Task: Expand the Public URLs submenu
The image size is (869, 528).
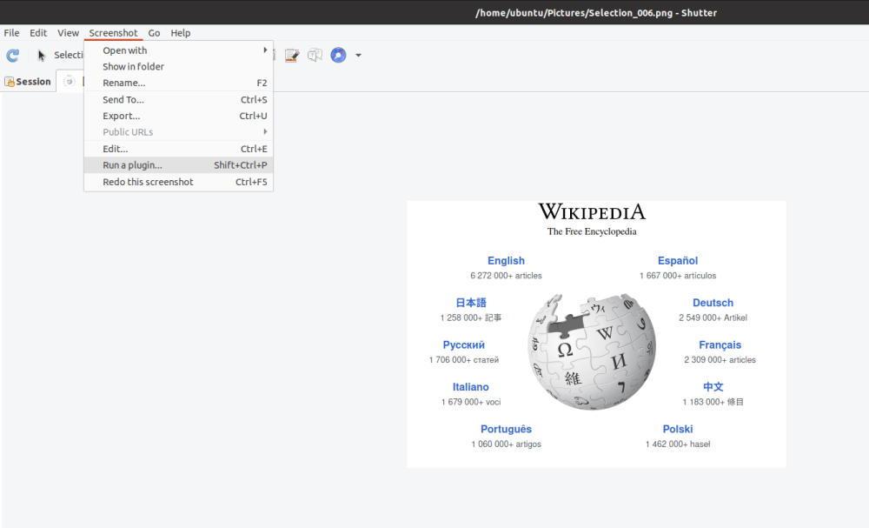Action: tap(178, 132)
